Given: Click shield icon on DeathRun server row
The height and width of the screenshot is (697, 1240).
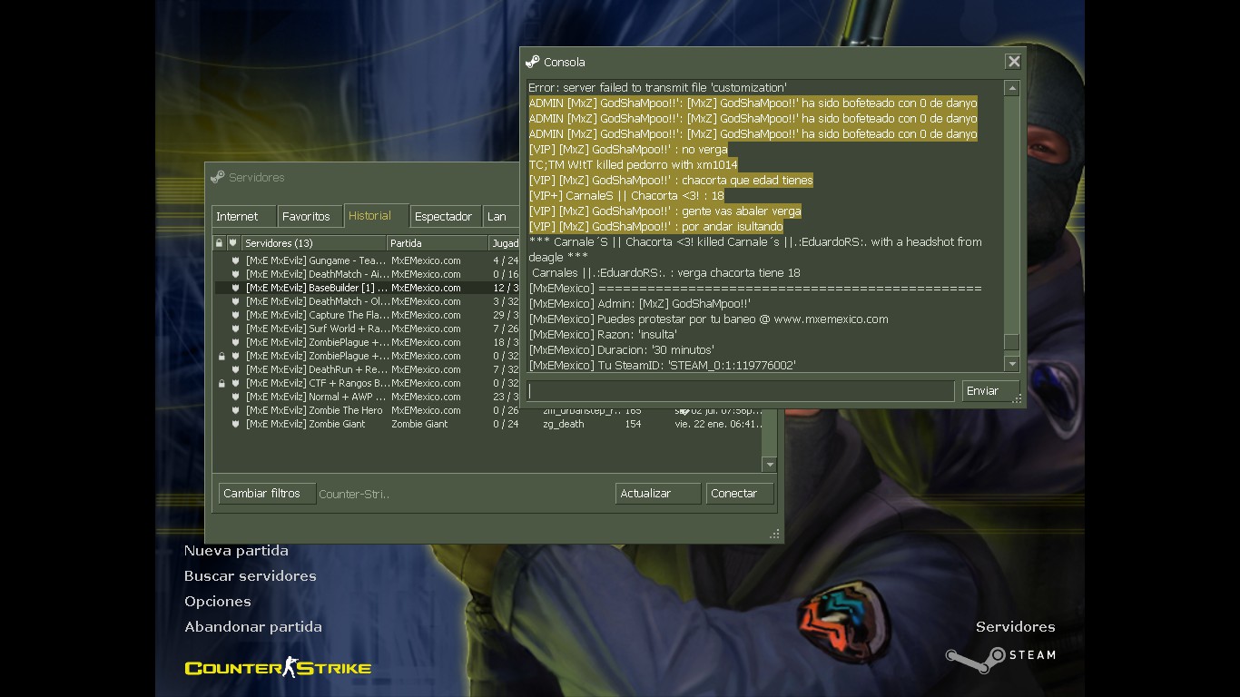Looking at the screenshot, I should 235,369.
